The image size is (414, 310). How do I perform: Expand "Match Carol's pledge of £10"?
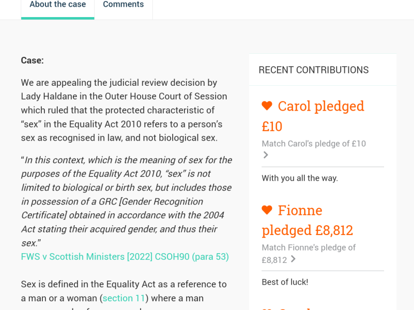(x=313, y=144)
